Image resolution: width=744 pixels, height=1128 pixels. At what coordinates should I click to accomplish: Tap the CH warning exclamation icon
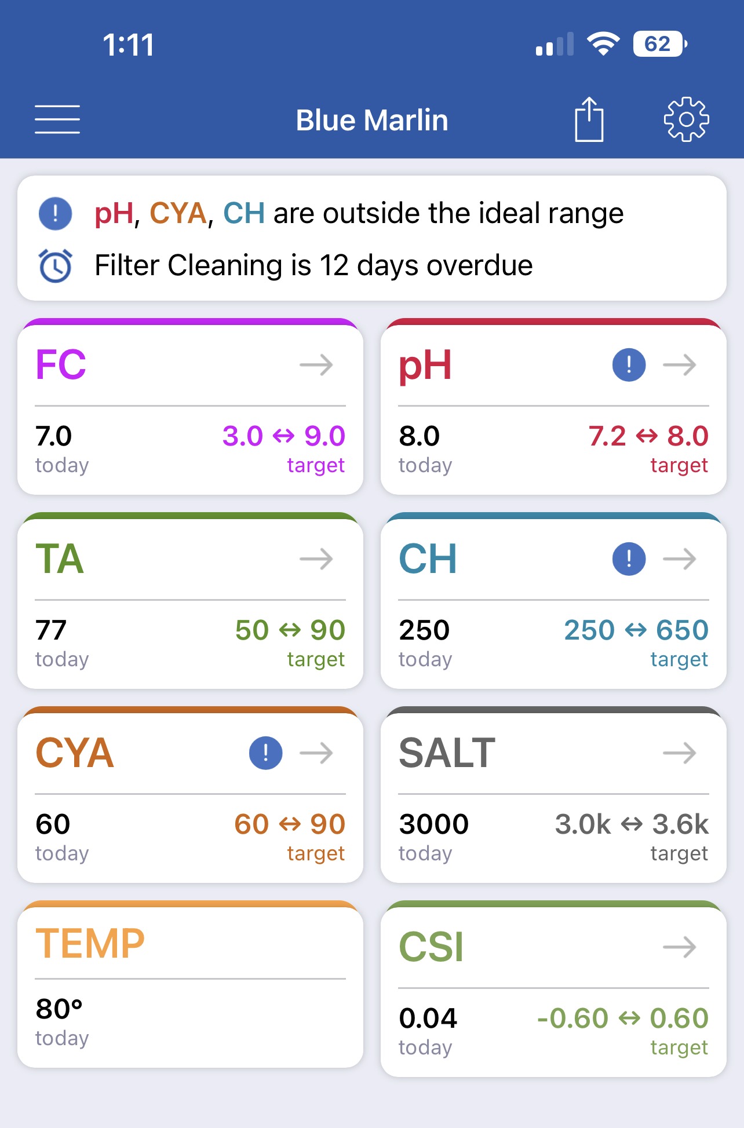pyautogui.click(x=629, y=559)
